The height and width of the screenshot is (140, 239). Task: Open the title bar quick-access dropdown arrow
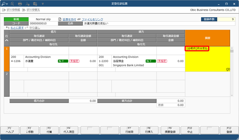43,4
